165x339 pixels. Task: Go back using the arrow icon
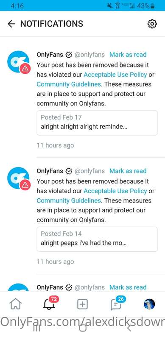tap(11, 24)
